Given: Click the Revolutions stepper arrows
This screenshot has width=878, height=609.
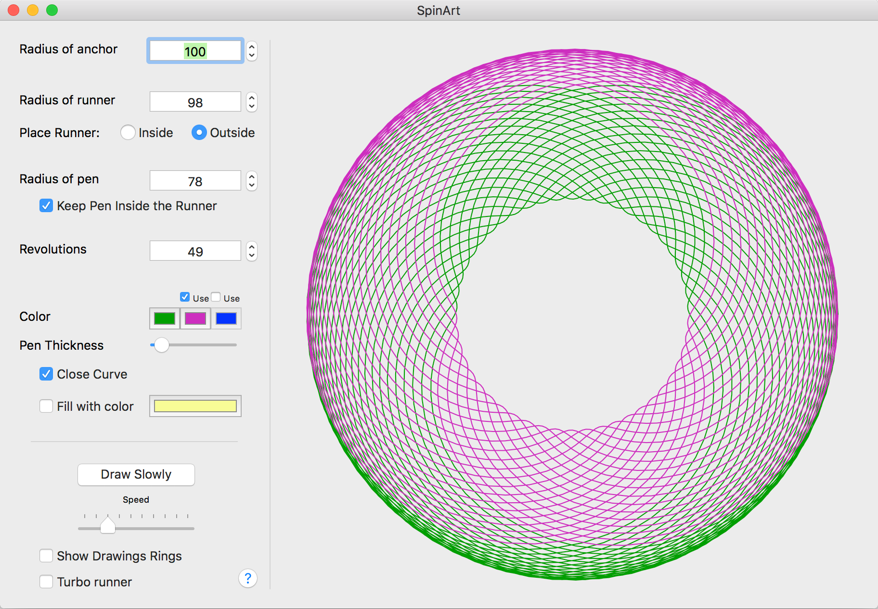Looking at the screenshot, I should (x=252, y=251).
